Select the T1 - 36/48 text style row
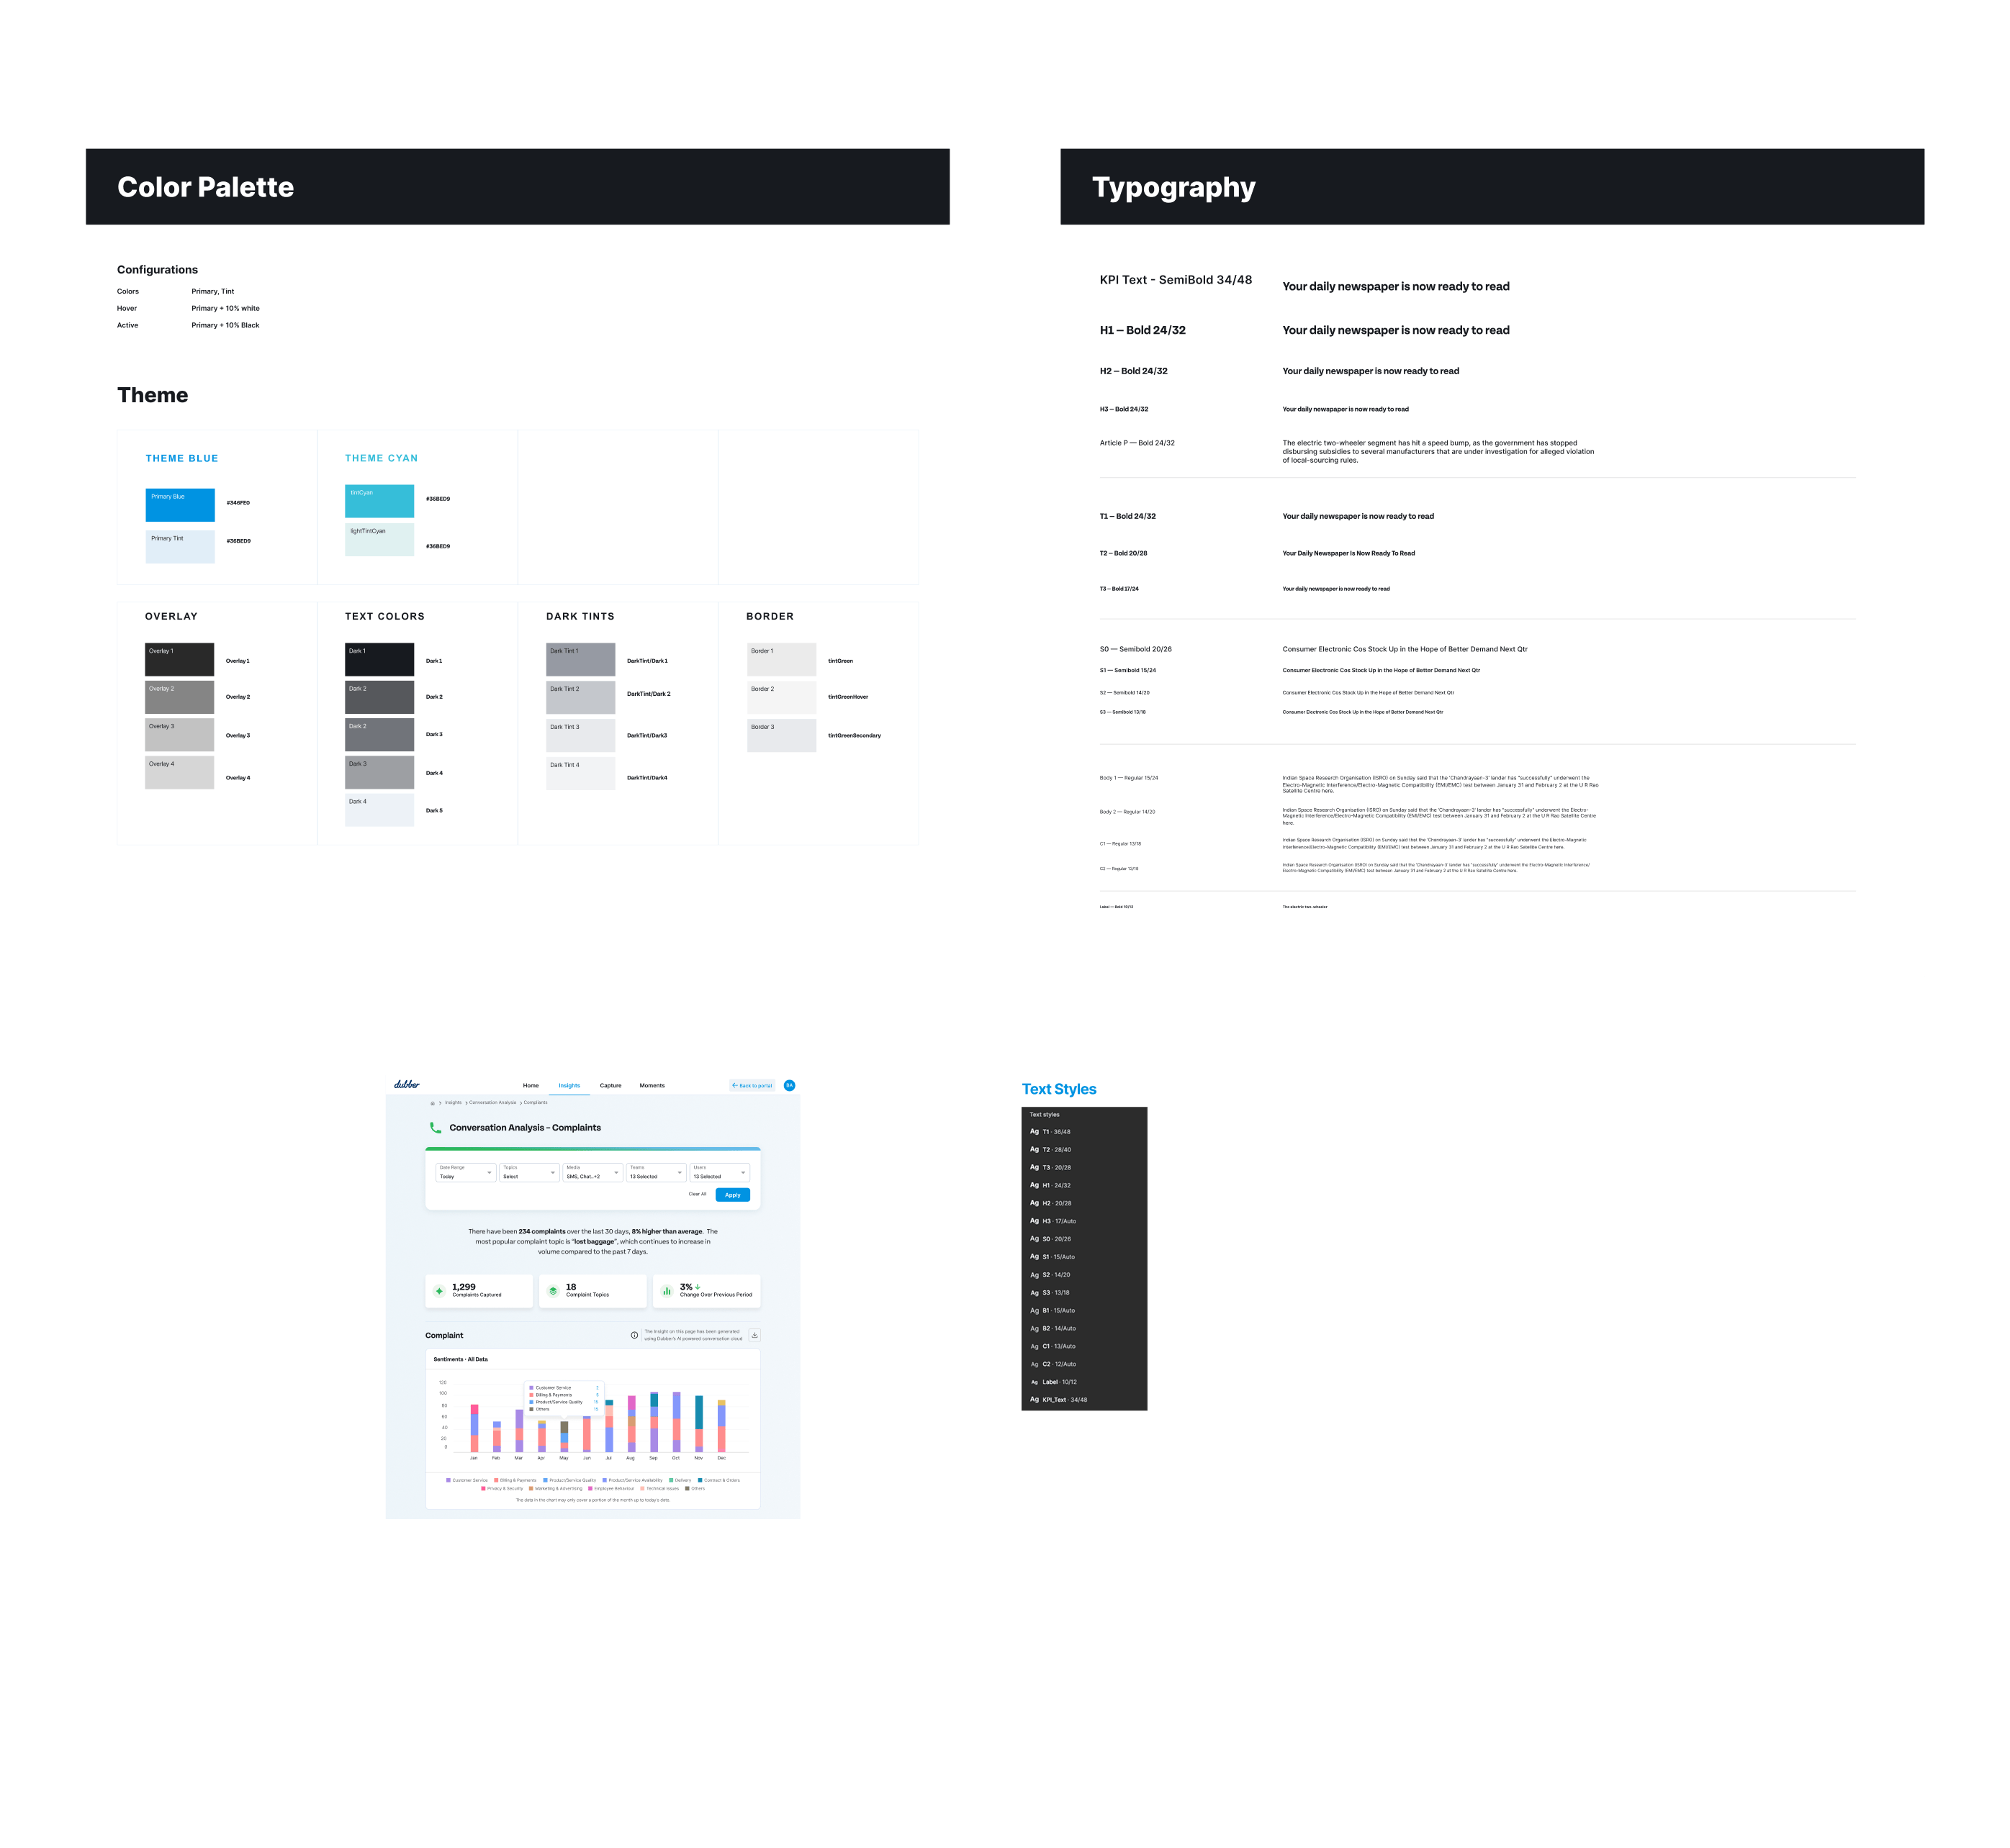This screenshot has height=1848, width=2010. coord(1083,1132)
